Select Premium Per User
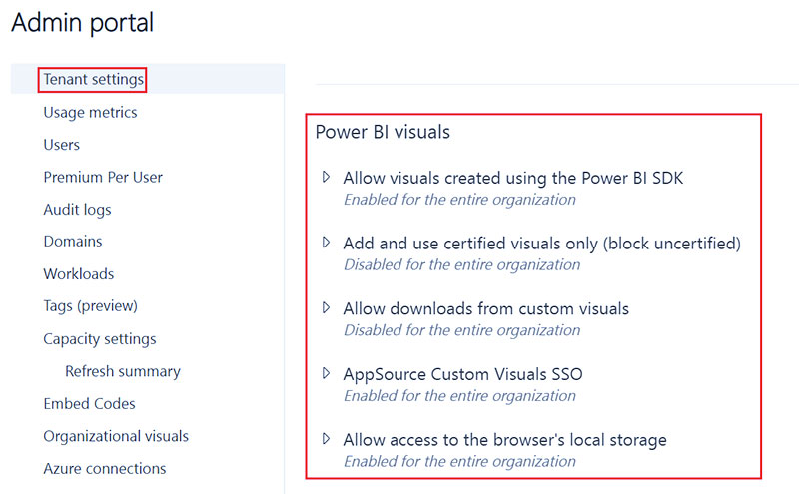 click(x=103, y=177)
